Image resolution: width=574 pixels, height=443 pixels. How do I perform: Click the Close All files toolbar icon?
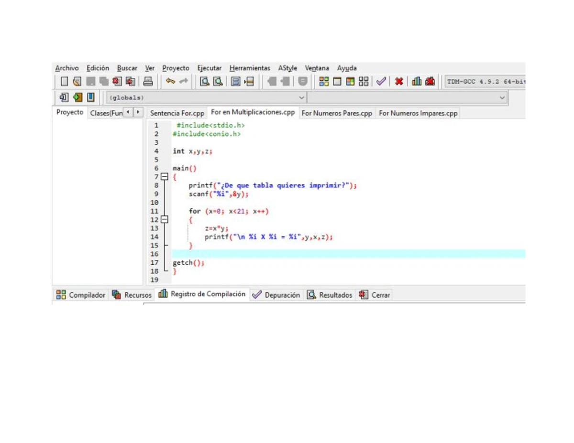pos(130,82)
